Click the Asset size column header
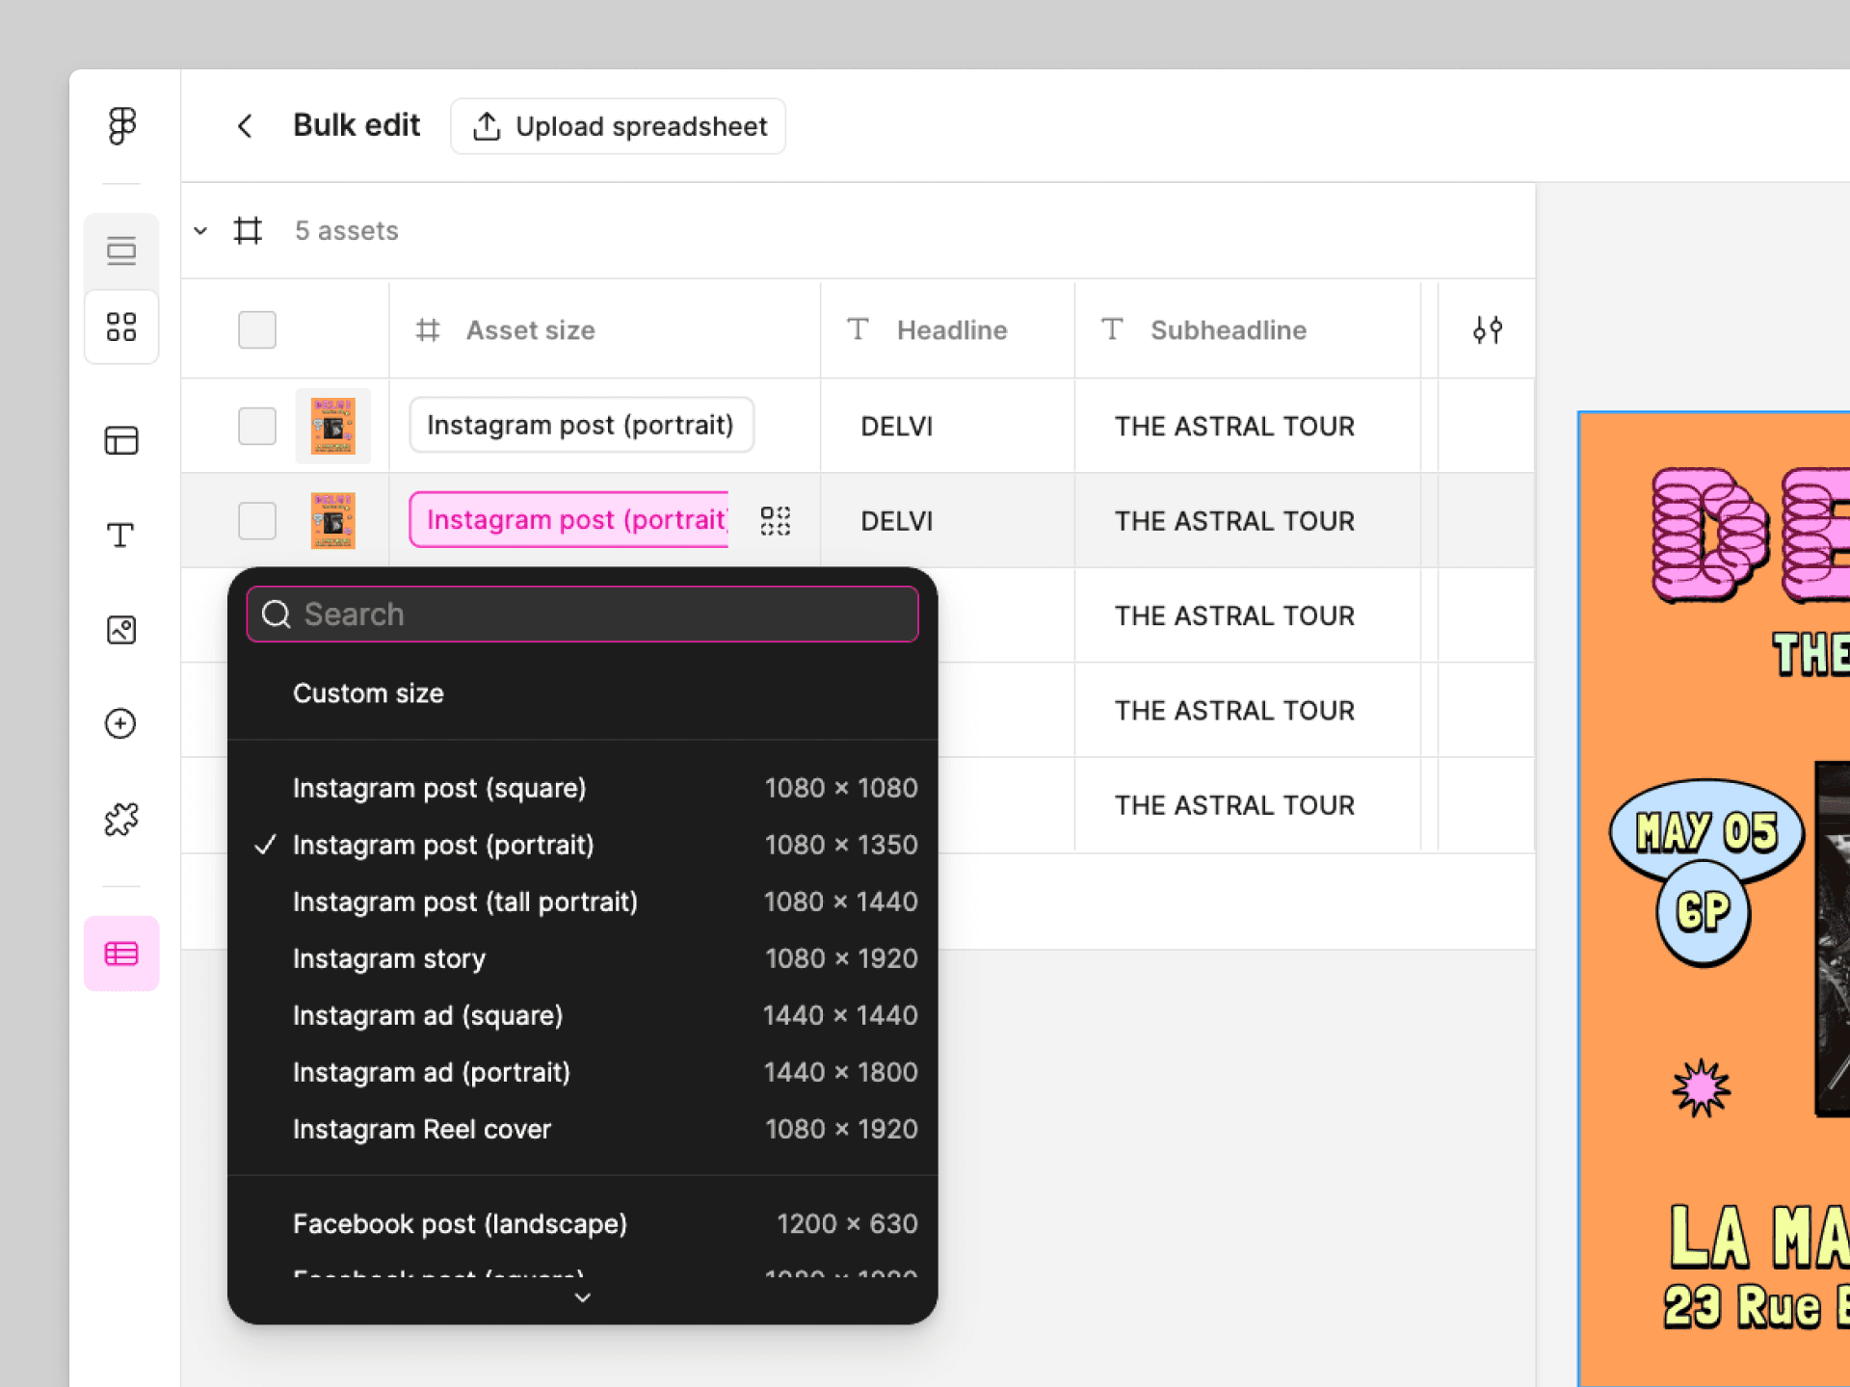 click(x=605, y=330)
